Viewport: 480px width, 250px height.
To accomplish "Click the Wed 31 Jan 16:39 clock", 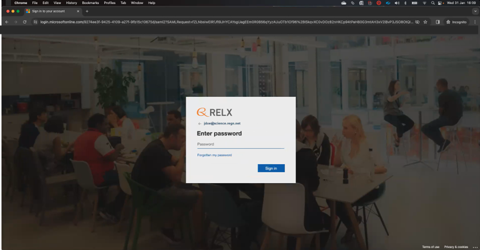I will [462, 3].
